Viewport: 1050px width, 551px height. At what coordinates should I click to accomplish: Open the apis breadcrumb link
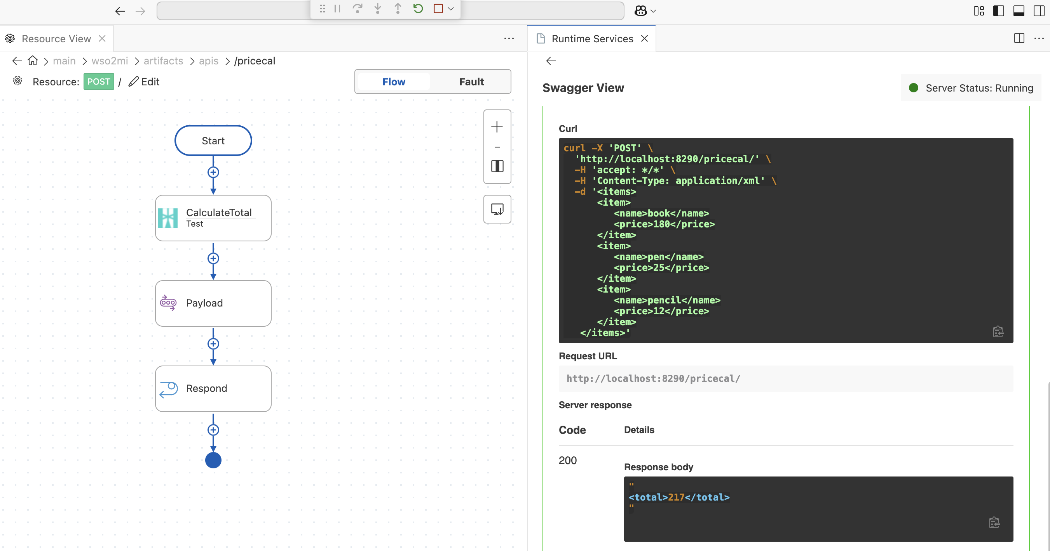[208, 61]
